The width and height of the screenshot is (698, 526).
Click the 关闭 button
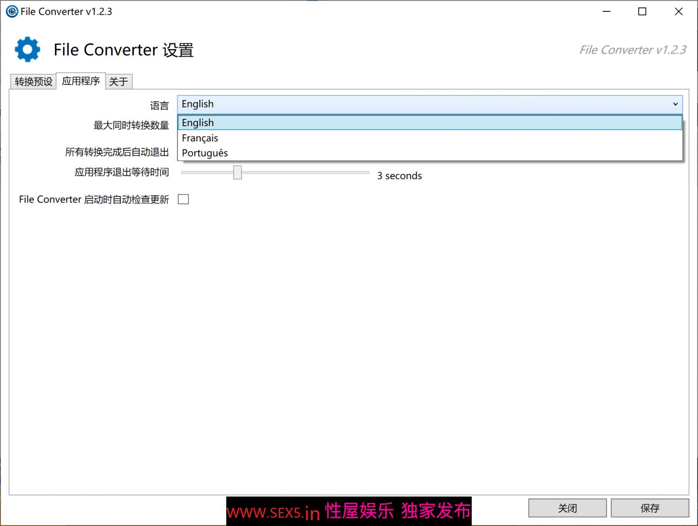pos(567,508)
